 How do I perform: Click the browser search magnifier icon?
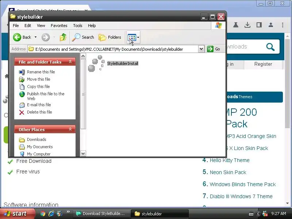tap(270, 47)
